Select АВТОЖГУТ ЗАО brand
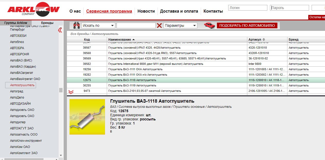Viewport: 325px width, 160px height. pos(22,128)
